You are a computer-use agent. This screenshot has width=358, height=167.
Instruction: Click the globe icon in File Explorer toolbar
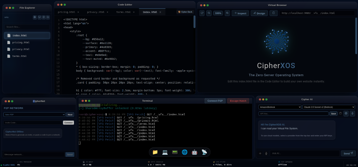(35, 17)
